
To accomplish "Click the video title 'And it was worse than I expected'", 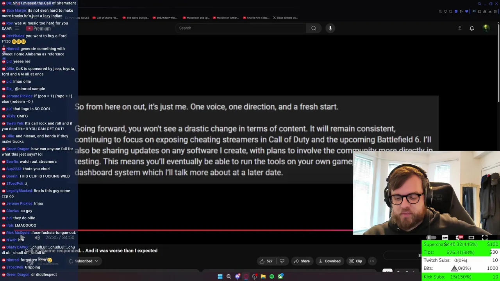I will tap(121, 251).
